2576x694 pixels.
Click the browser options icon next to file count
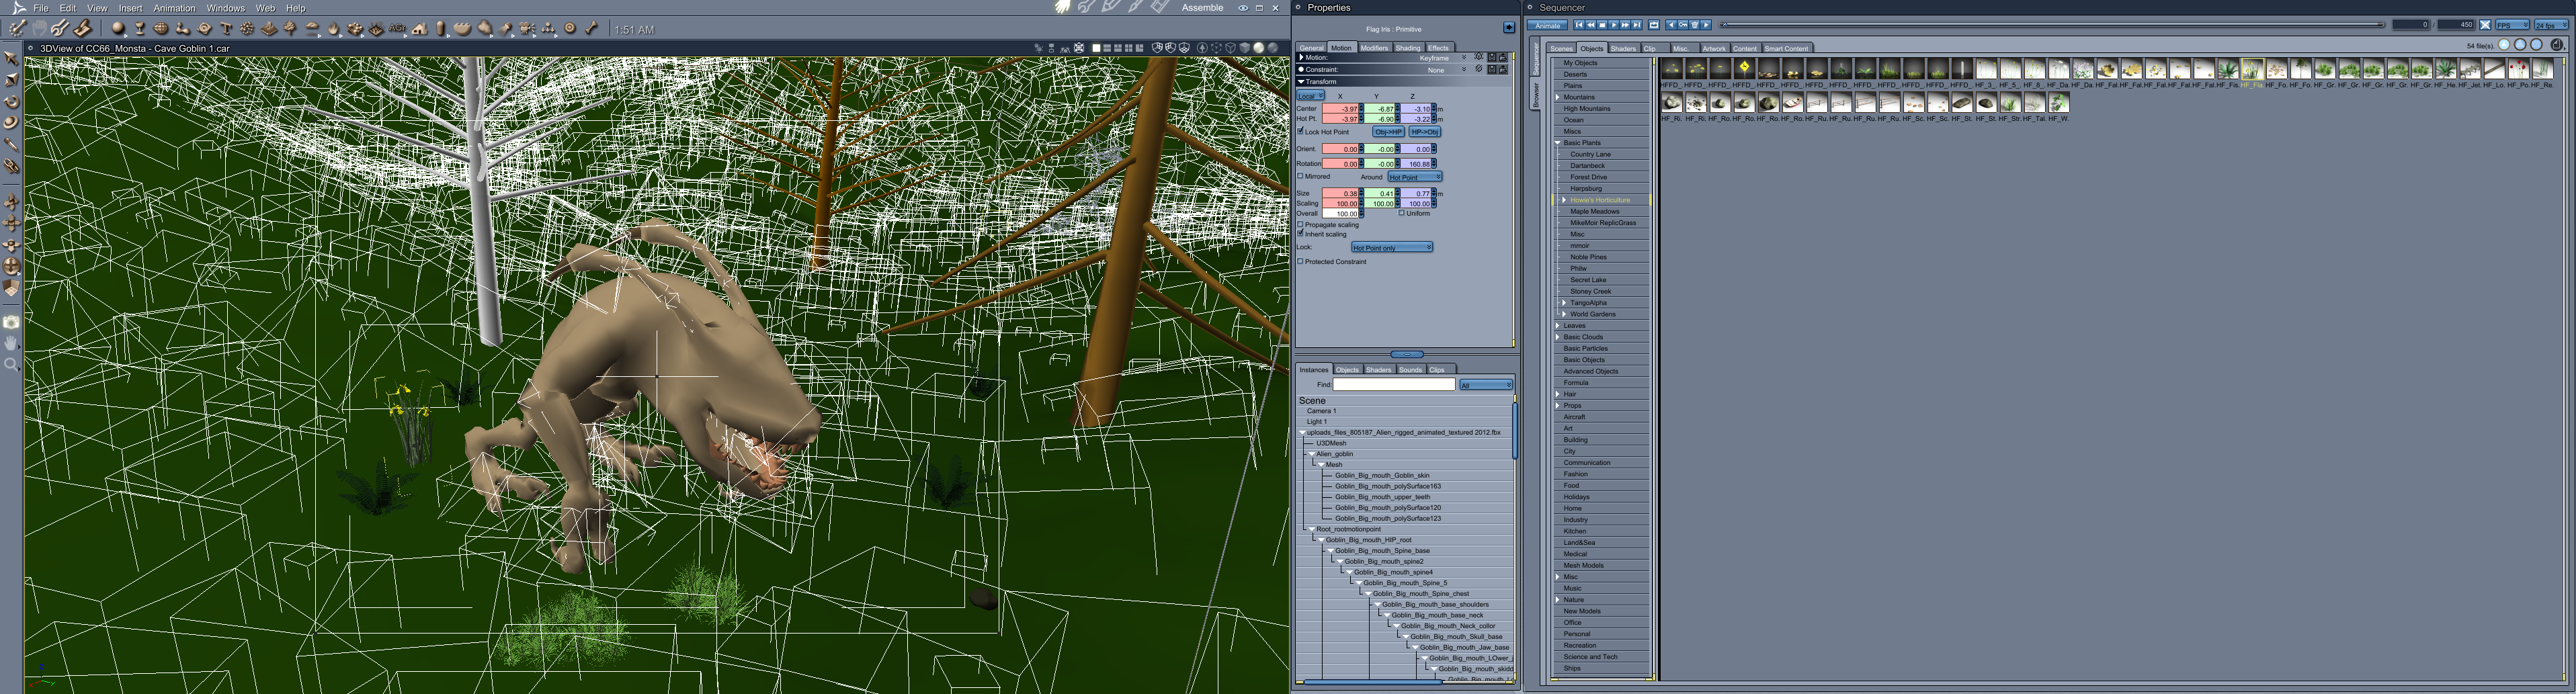pos(2557,45)
